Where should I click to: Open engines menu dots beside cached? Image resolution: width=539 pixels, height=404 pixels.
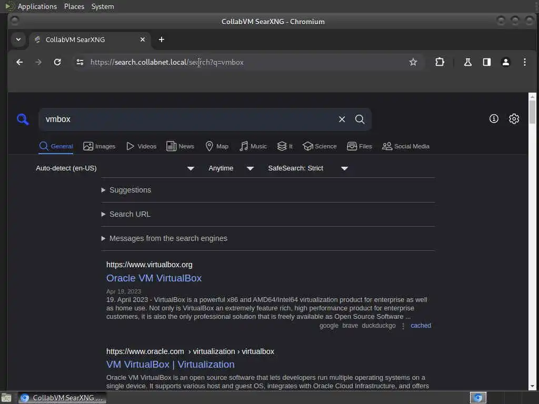(403, 326)
